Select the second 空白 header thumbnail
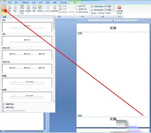Screen dimensions: 151x133 pos(27,41)
